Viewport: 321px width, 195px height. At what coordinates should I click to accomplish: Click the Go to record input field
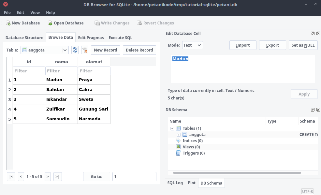(x=134, y=176)
